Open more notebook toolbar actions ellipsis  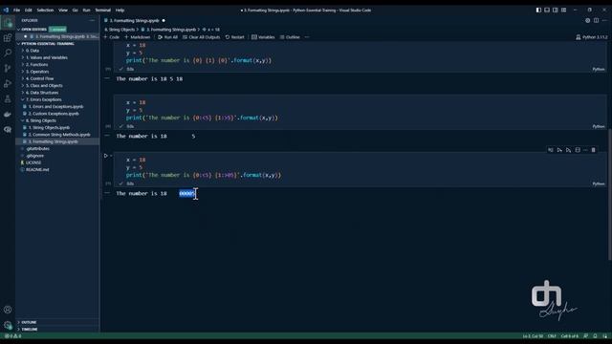click(307, 37)
